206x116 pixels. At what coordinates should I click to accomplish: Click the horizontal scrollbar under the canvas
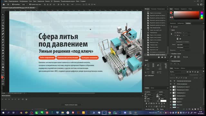tap(77, 93)
